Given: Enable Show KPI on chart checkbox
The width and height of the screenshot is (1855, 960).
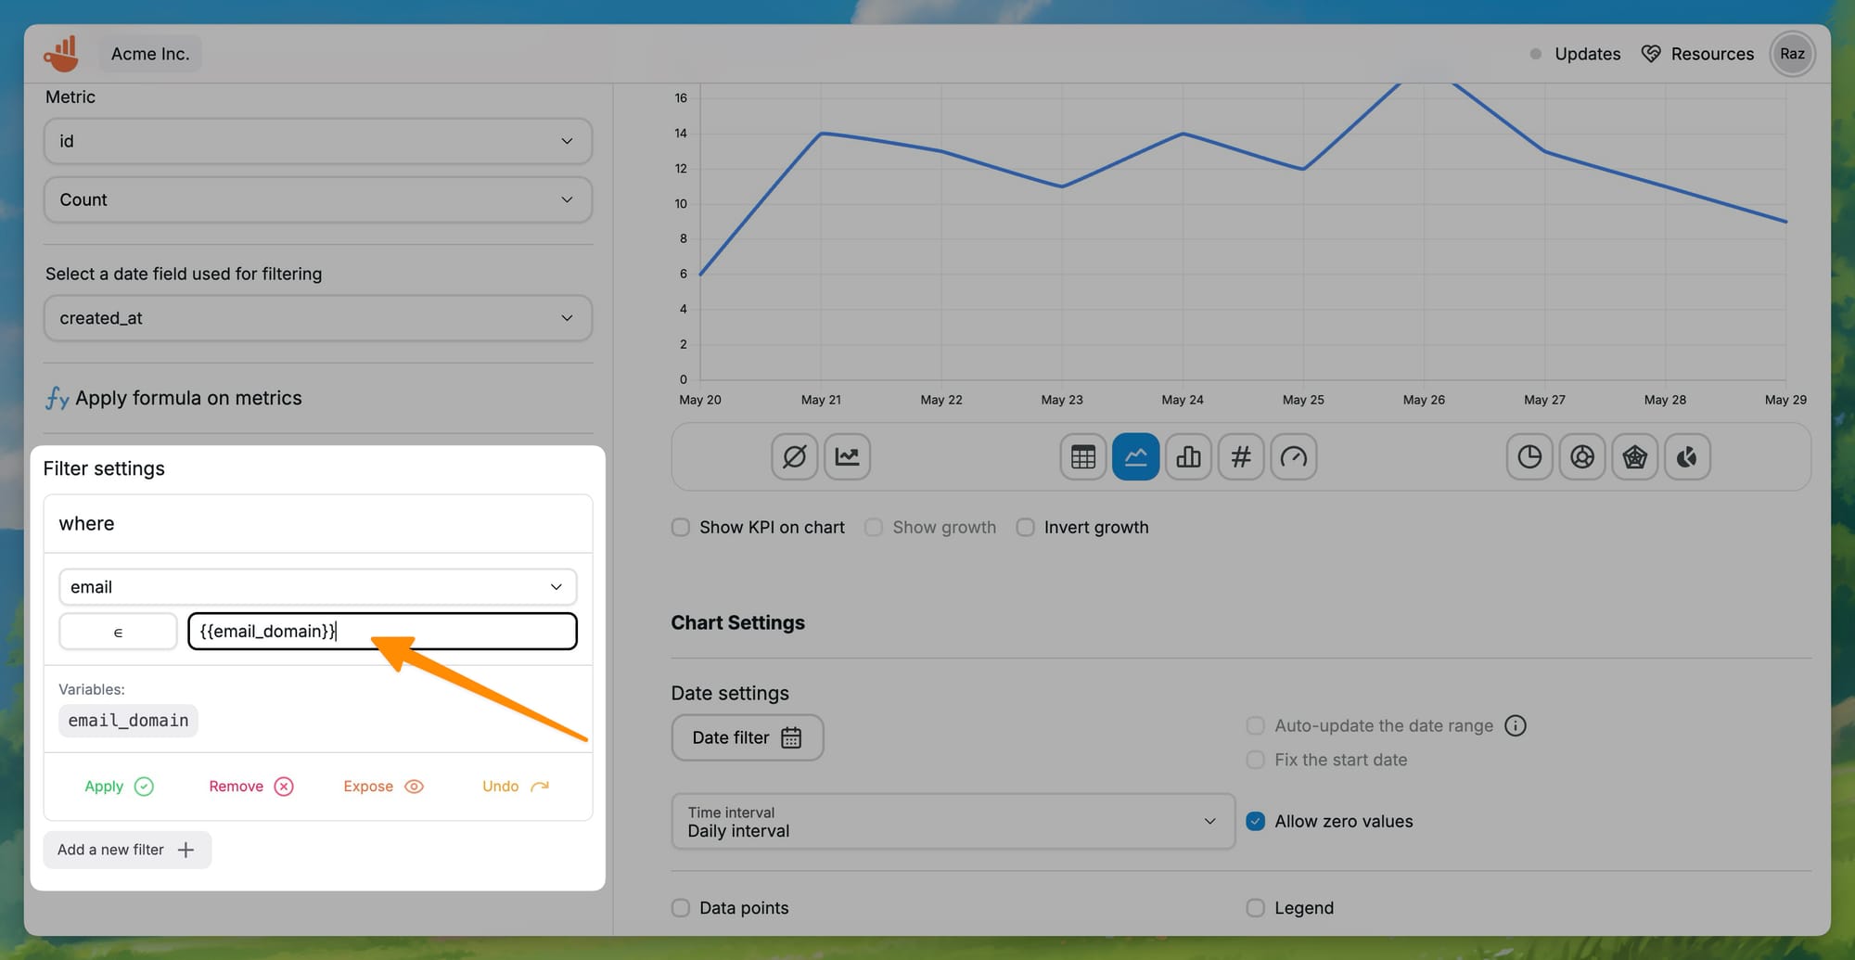Looking at the screenshot, I should 681,527.
